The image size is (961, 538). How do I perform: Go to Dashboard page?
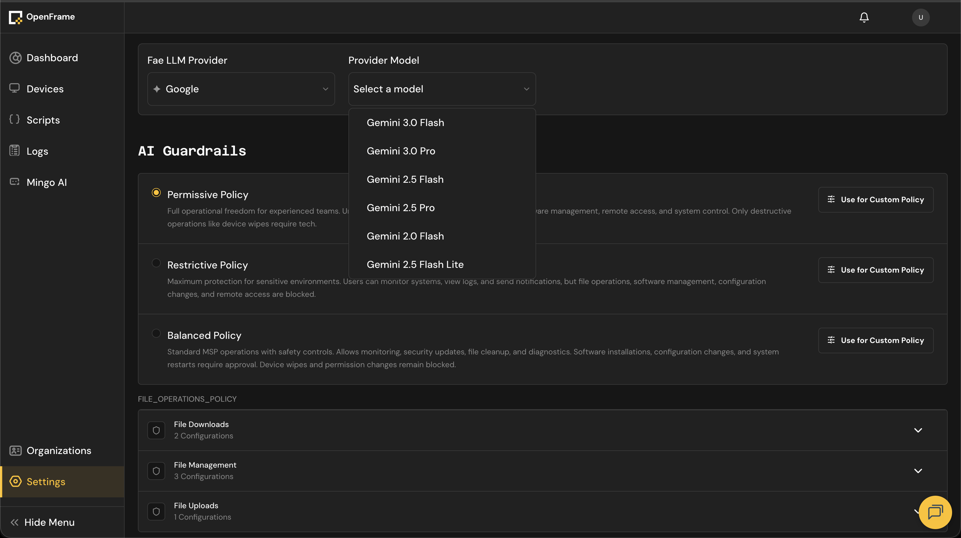coord(62,58)
